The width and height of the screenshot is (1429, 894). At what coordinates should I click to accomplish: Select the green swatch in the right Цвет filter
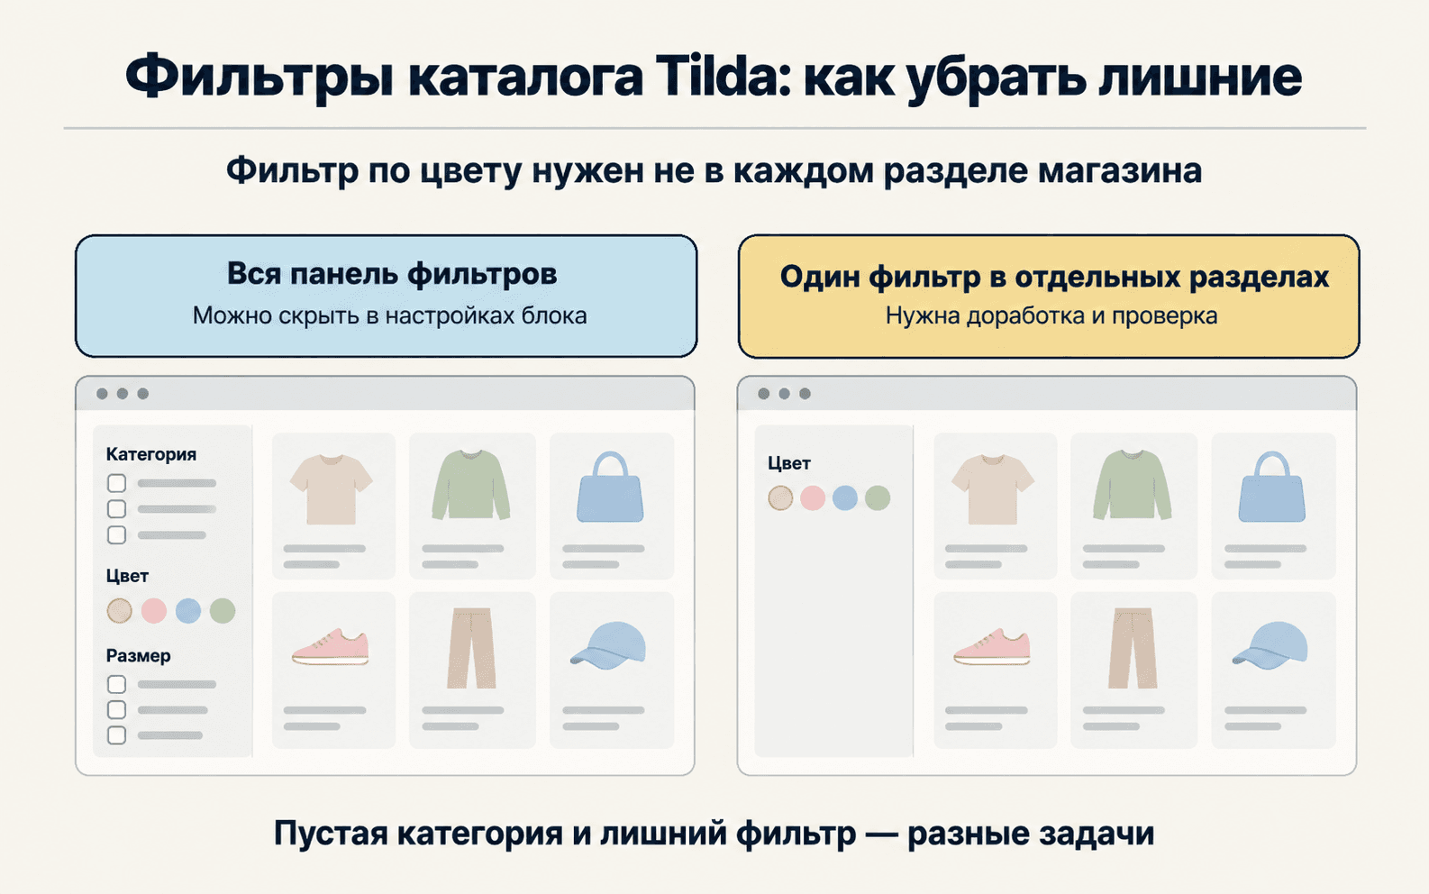[x=878, y=497]
